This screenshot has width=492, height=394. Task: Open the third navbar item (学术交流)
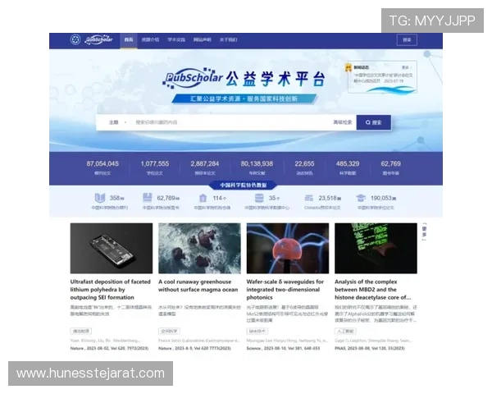(x=176, y=40)
